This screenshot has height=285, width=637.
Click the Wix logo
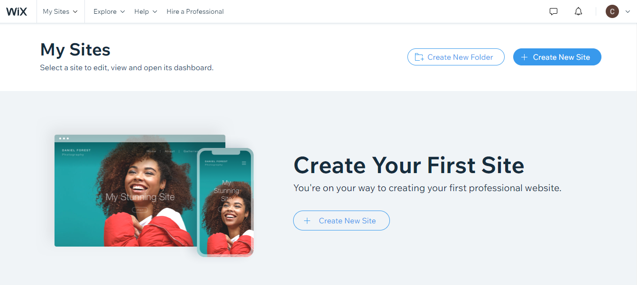17,11
